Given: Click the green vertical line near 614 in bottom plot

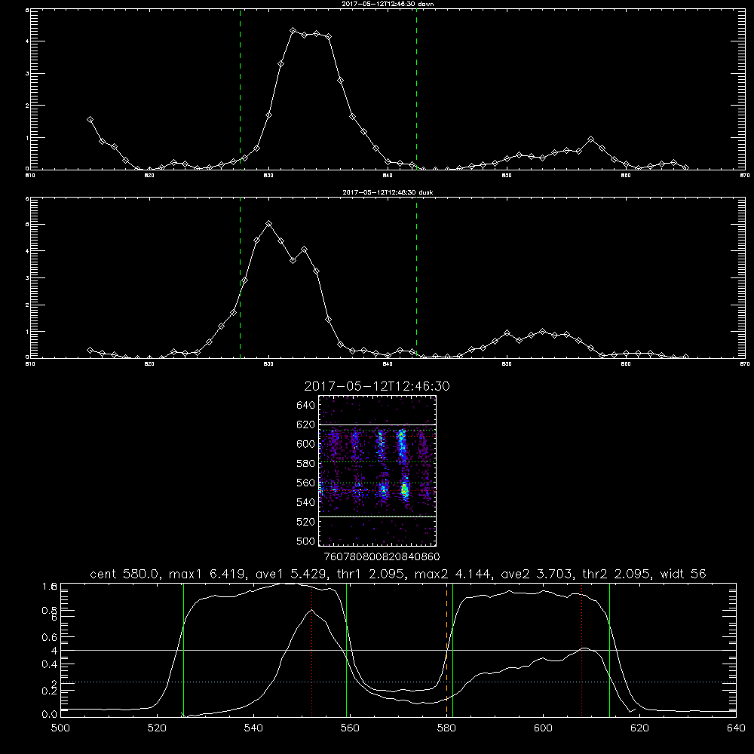Looking at the screenshot, I should [609, 650].
